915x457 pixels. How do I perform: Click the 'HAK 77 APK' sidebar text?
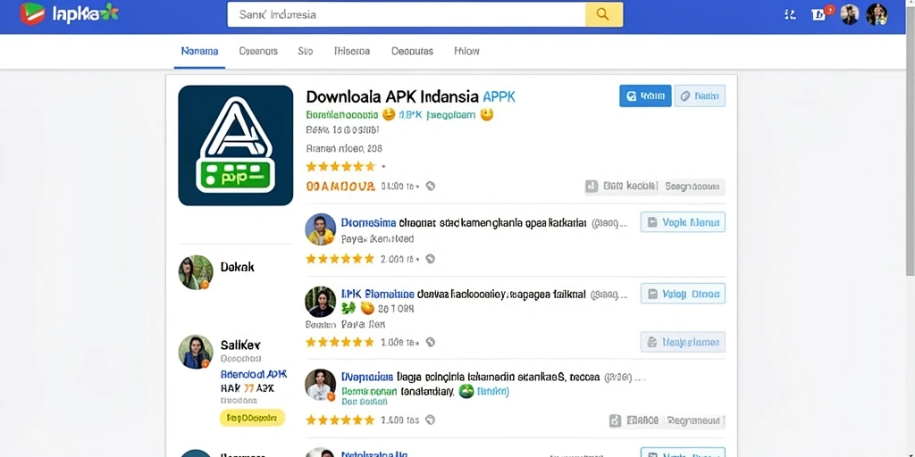tap(248, 388)
